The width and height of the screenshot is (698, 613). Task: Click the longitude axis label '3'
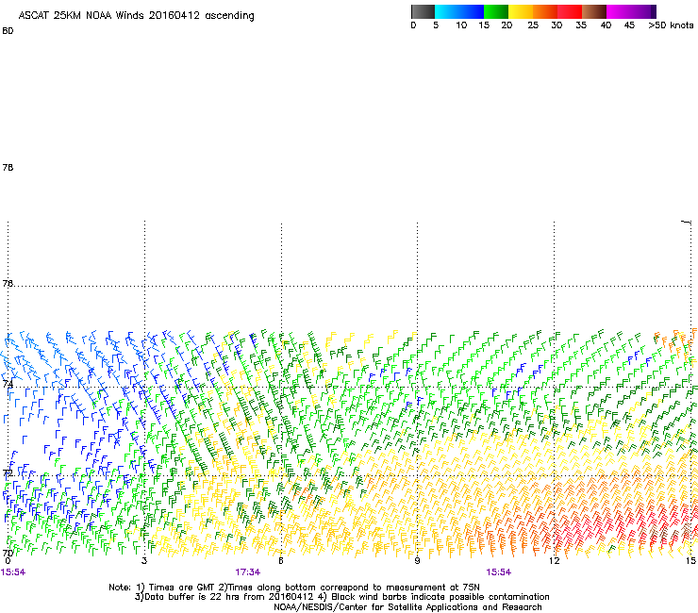[144, 560]
